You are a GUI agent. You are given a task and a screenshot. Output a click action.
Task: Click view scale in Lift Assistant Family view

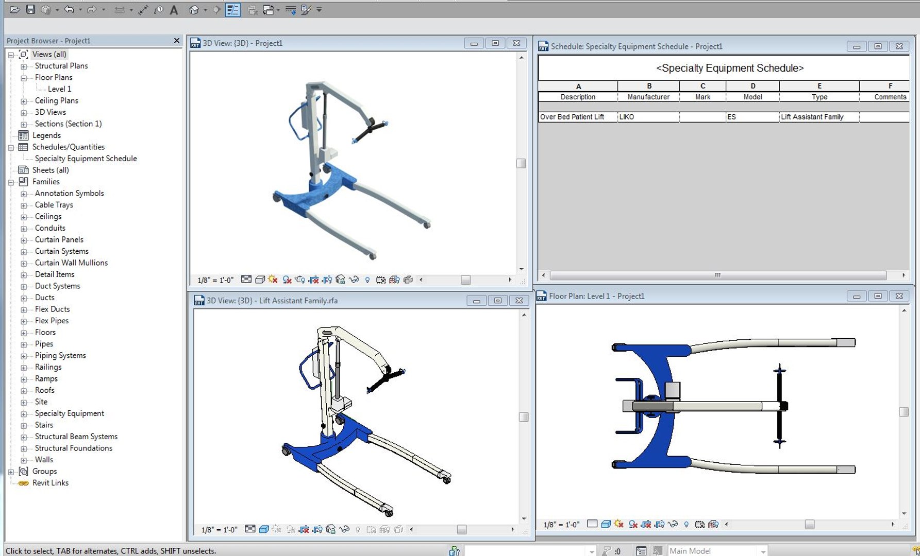[x=219, y=530]
